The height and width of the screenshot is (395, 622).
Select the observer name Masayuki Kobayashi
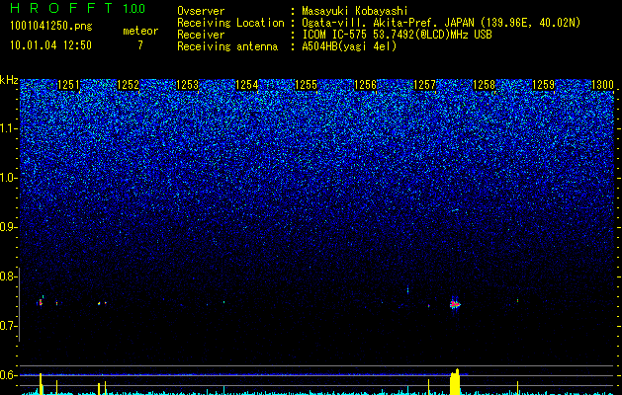pos(355,11)
